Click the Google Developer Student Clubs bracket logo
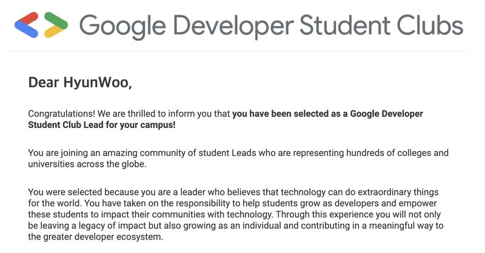Screen dimensions: 485x253 coord(41,25)
